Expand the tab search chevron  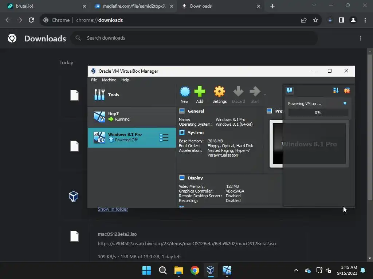click(x=314, y=5)
